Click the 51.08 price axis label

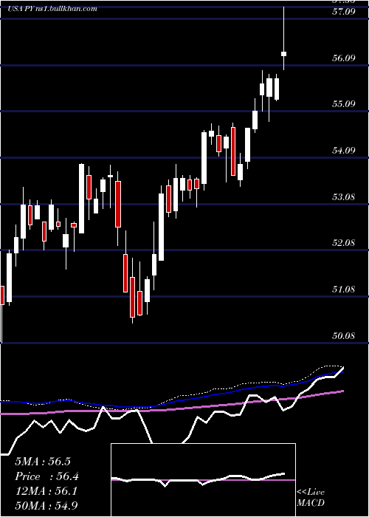click(x=345, y=290)
